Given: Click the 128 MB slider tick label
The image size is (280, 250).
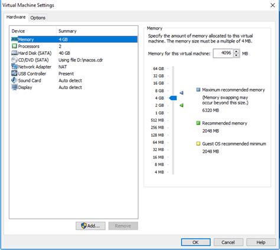Looking at the screenshot, I should coord(157,135).
